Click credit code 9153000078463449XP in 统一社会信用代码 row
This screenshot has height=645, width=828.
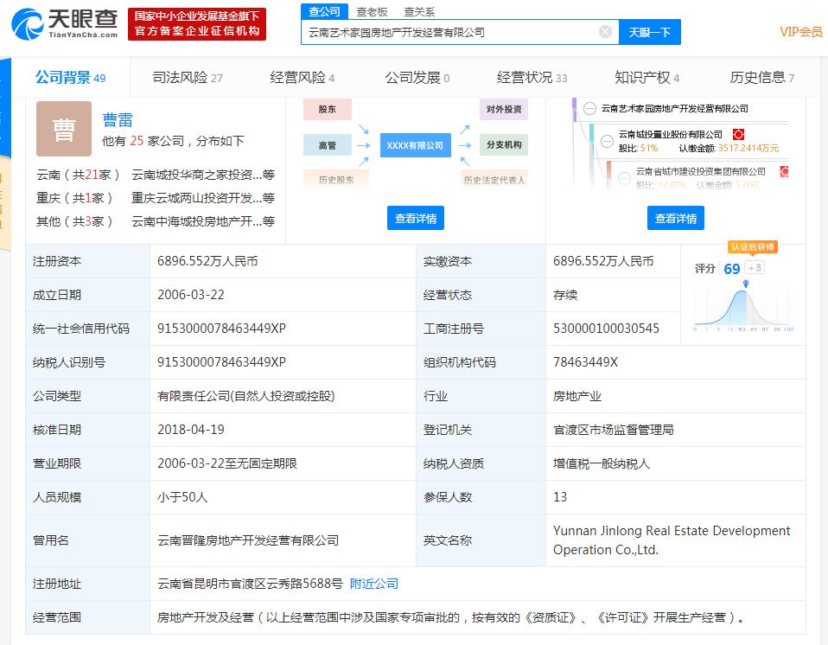point(222,329)
